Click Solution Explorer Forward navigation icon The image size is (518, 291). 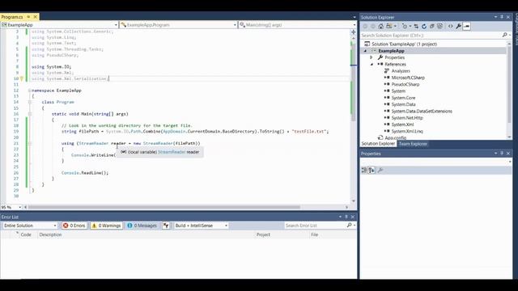[x=373, y=27]
